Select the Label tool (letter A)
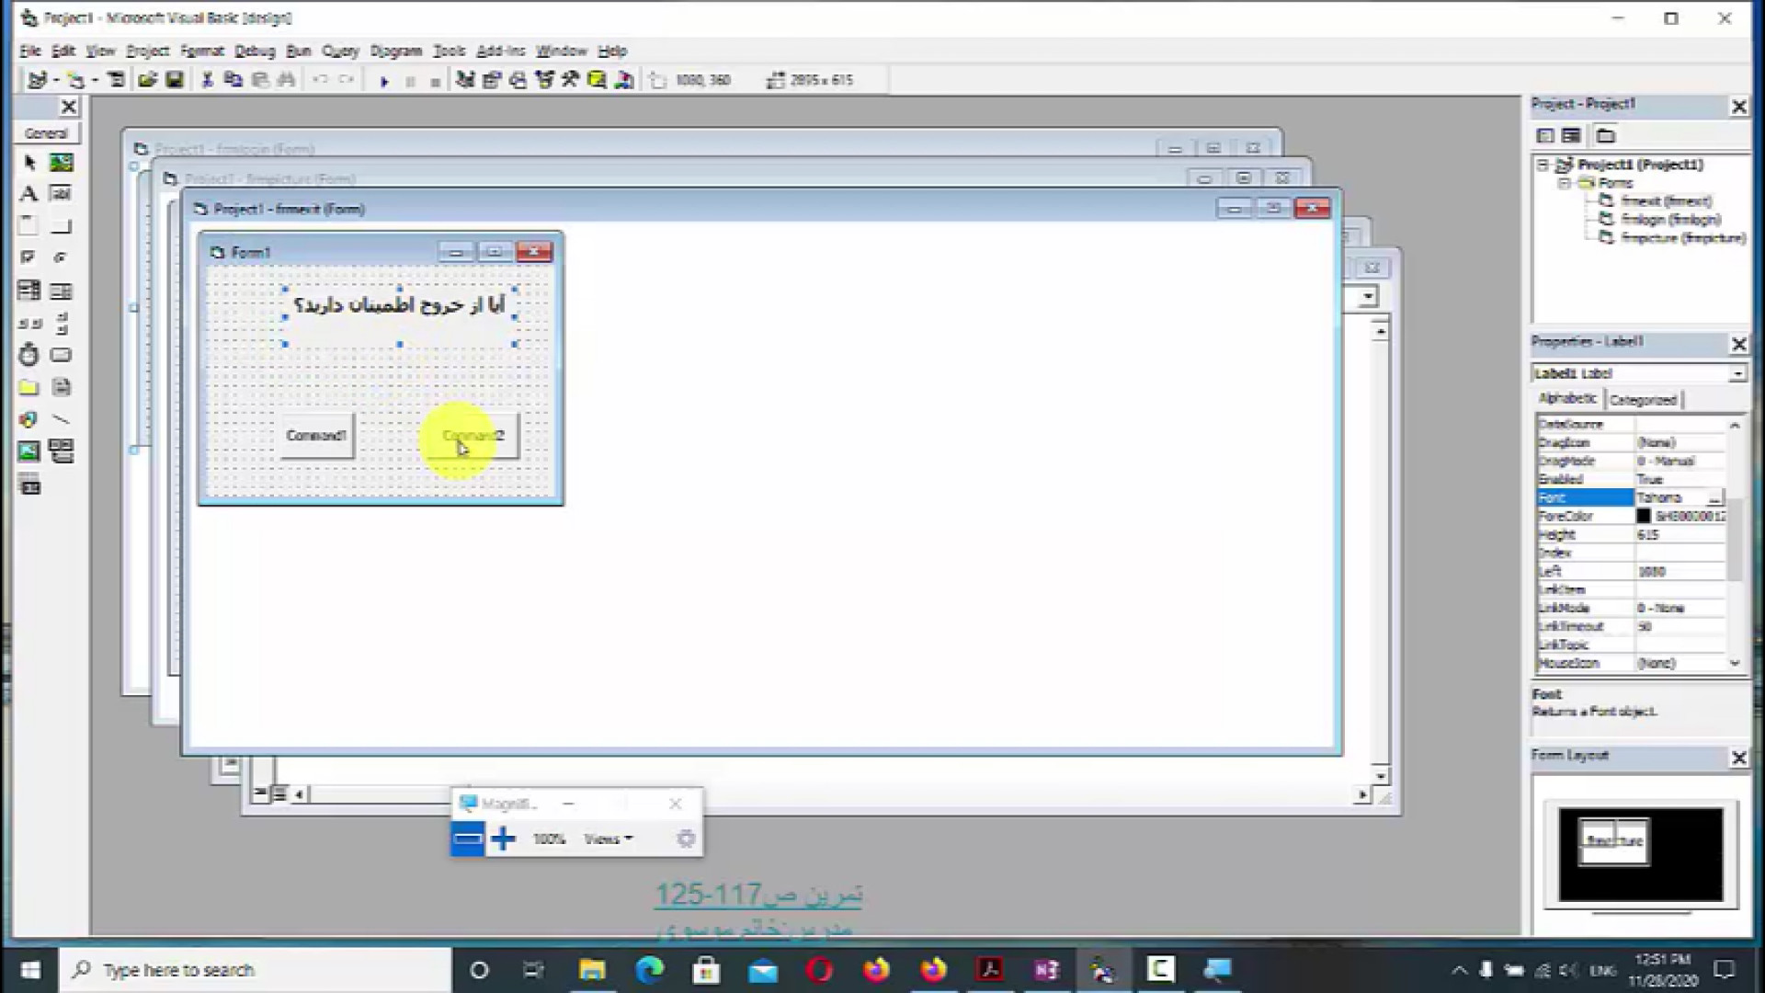The image size is (1765, 993). coord(28,194)
